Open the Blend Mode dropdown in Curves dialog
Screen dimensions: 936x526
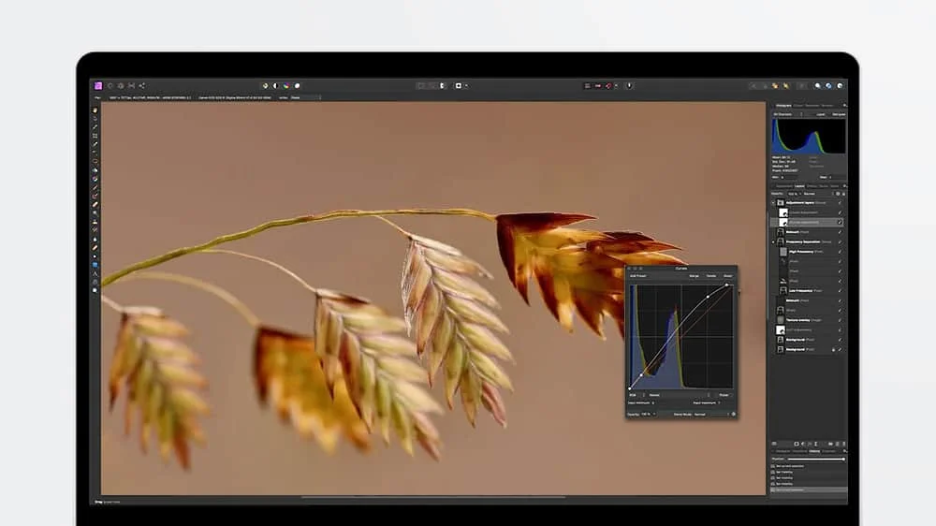[x=700, y=413]
